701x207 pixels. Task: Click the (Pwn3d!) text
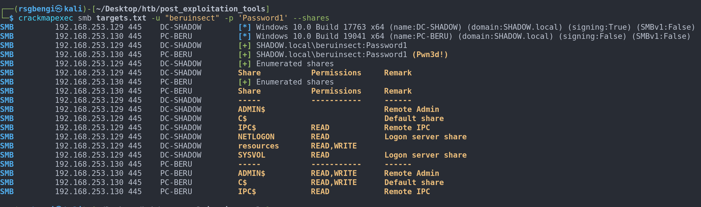point(430,55)
